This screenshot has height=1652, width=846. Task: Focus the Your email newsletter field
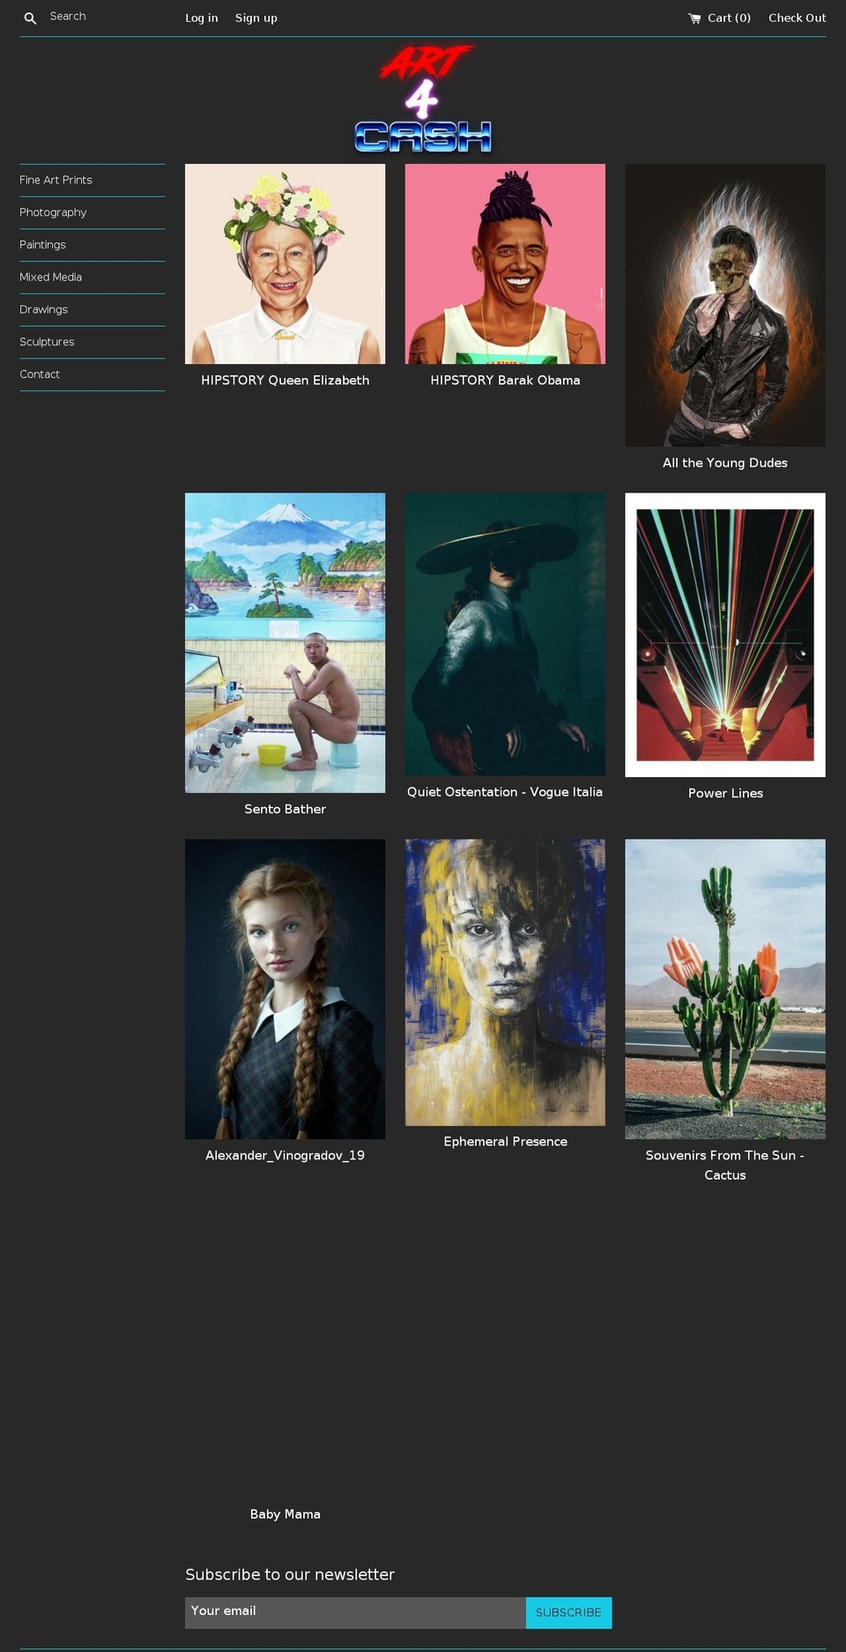(355, 1612)
